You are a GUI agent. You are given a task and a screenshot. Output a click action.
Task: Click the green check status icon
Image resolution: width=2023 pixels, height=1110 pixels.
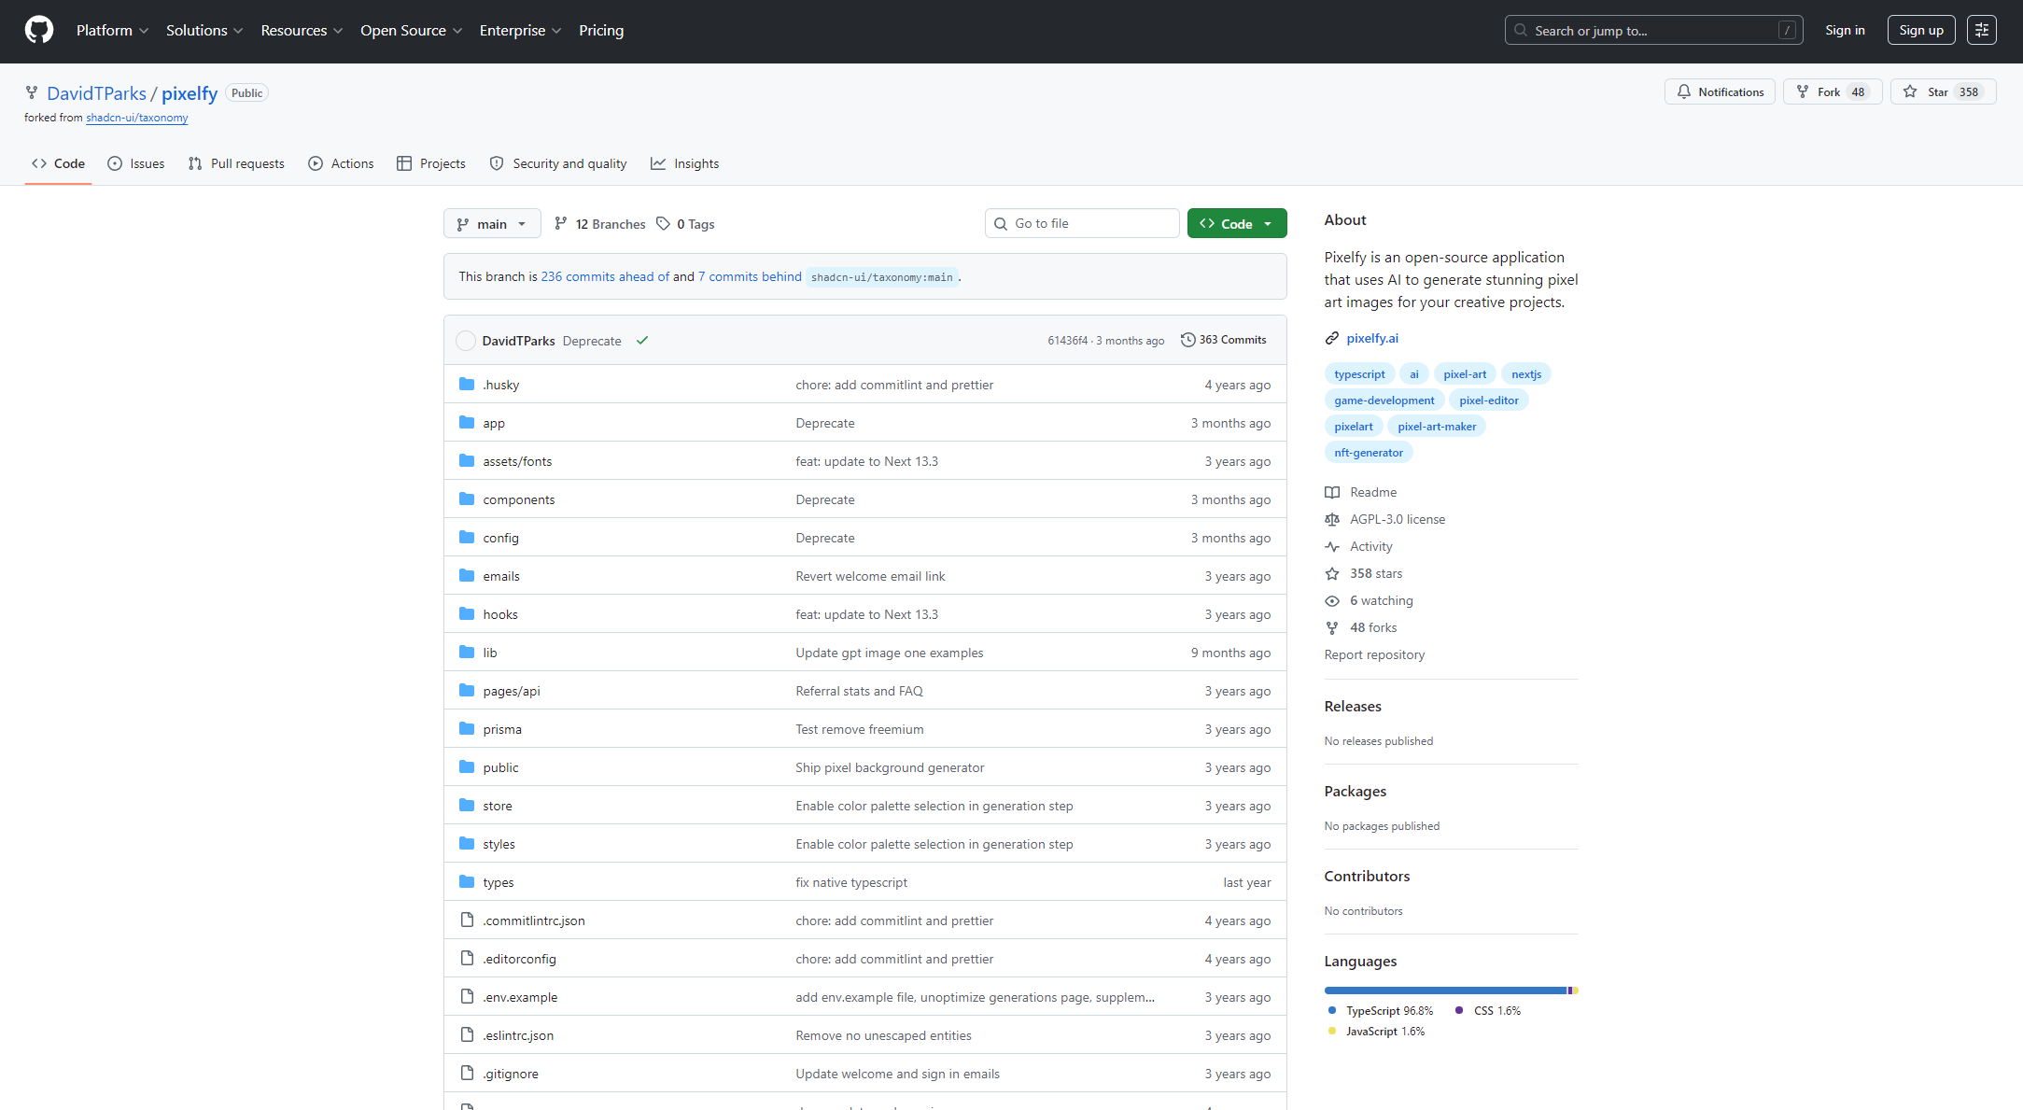(x=642, y=341)
